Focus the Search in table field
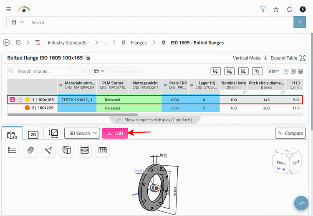This screenshot has width=313, height=216. (x=39, y=71)
